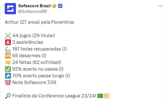Image resolution: width=168 pixels, height=101 pixels.
Task: Click the flexed arm emoji
Action: coord(8,49)
